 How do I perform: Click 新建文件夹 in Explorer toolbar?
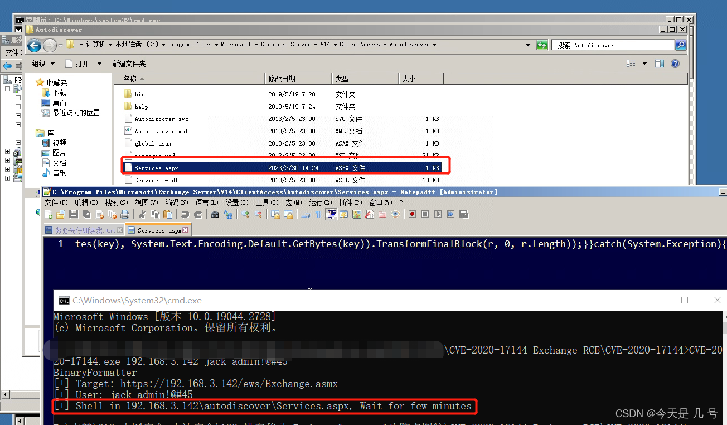(129, 64)
